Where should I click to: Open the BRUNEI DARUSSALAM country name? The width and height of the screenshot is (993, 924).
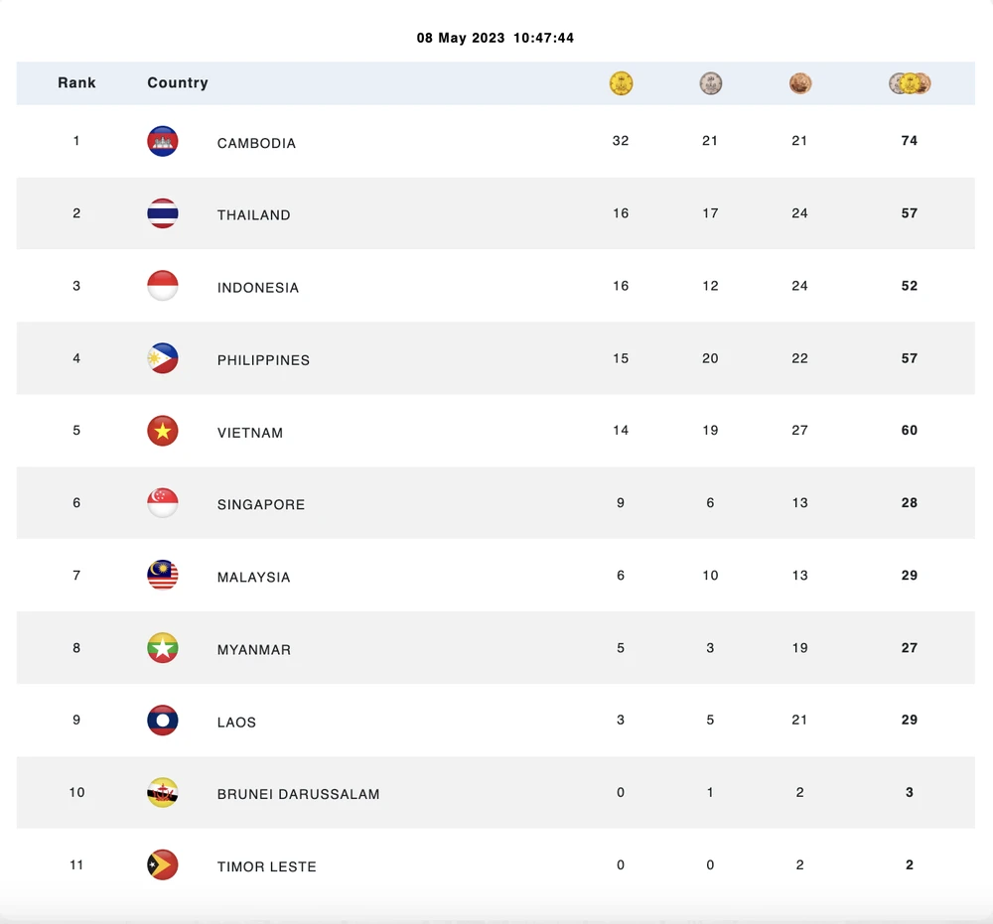coord(298,794)
